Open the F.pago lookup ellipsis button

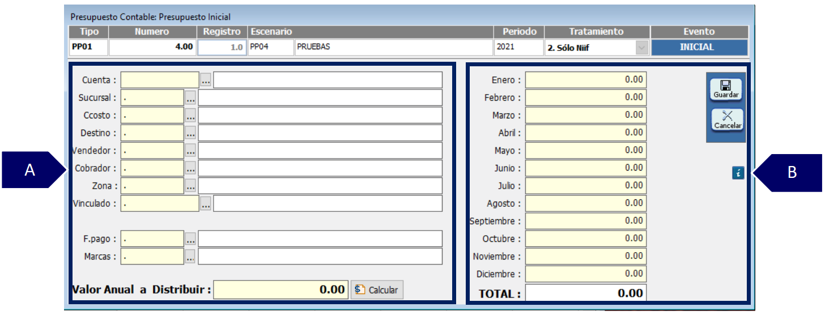pos(190,239)
